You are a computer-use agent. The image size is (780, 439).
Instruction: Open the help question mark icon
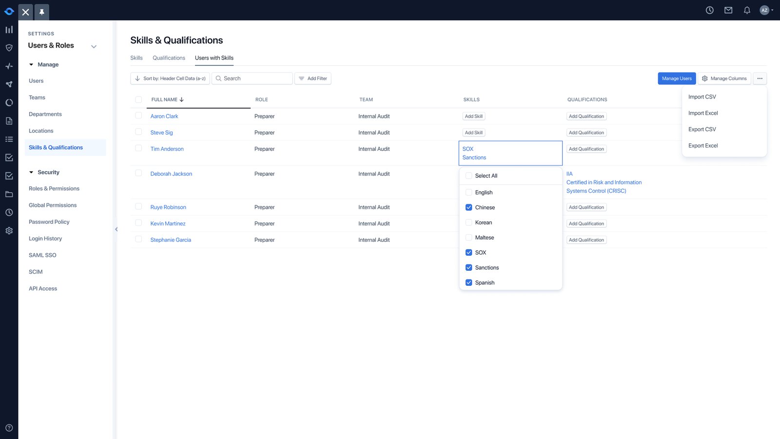9,428
